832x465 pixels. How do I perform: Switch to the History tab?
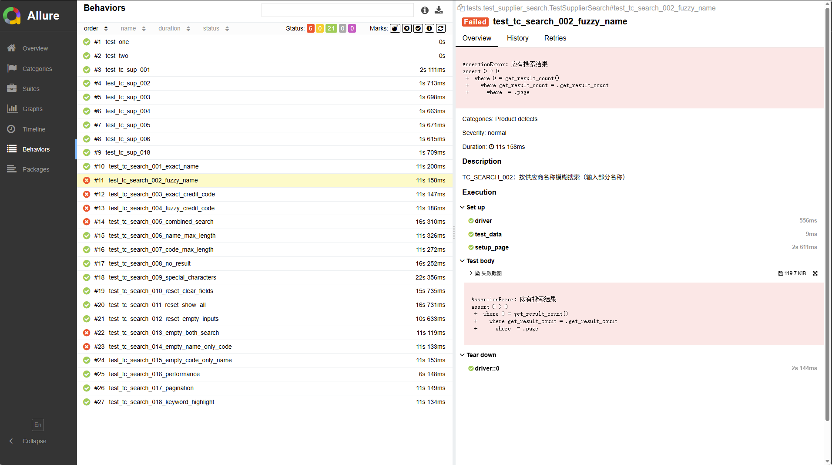(518, 38)
